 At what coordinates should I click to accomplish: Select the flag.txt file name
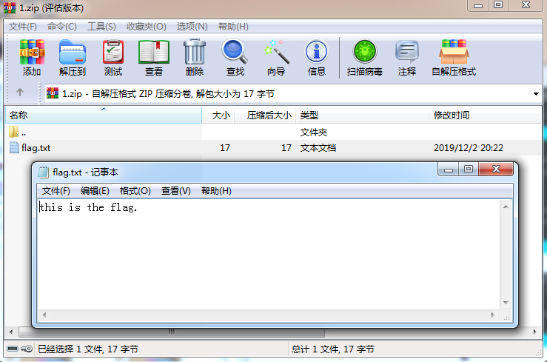pyautogui.click(x=36, y=148)
